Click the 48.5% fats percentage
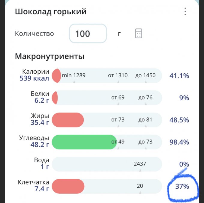The image size is (204, 203). [179, 120]
